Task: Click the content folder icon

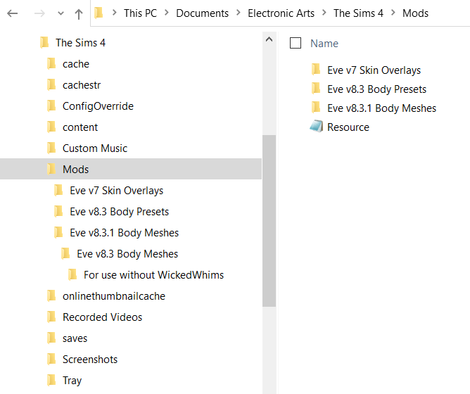Action: pyautogui.click(x=51, y=127)
